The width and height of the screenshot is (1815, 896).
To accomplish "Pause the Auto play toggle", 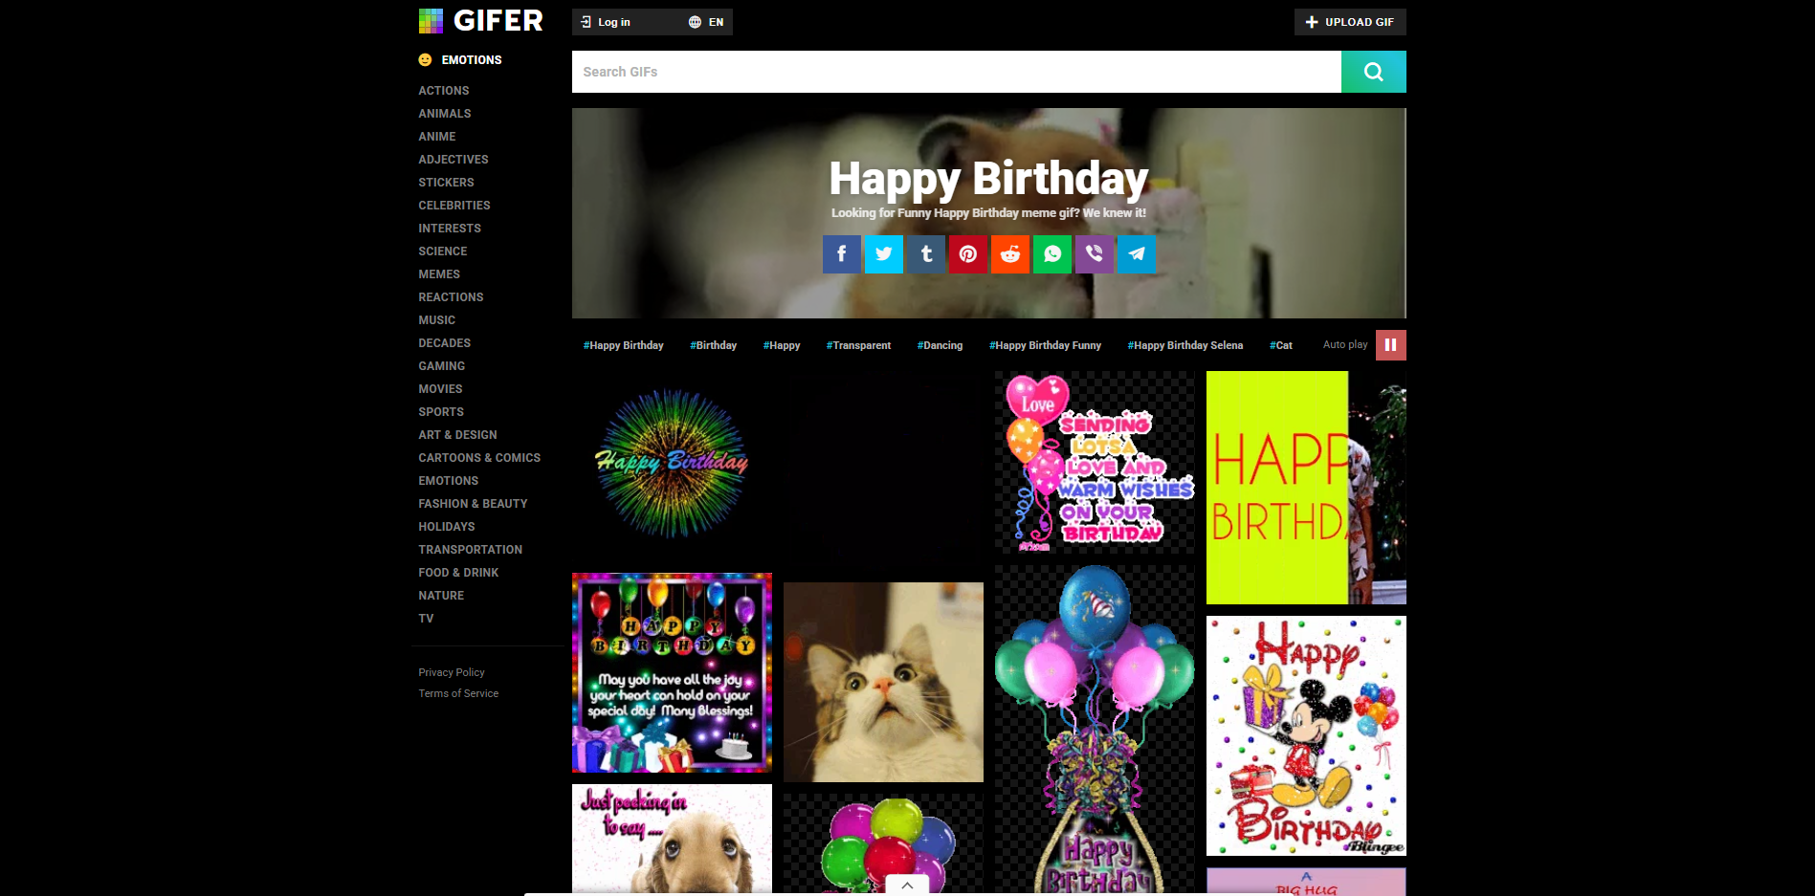I will point(1390,344).
